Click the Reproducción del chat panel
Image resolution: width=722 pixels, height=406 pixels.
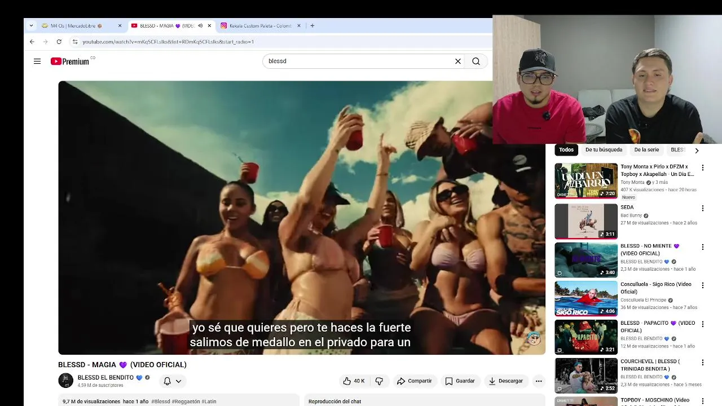click(x=425, y=400)
